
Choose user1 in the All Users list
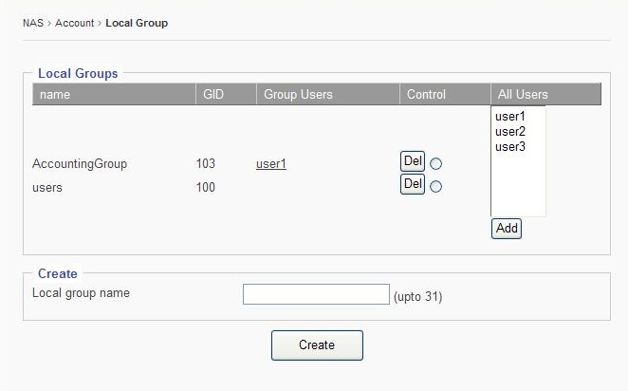click(509, 117)
